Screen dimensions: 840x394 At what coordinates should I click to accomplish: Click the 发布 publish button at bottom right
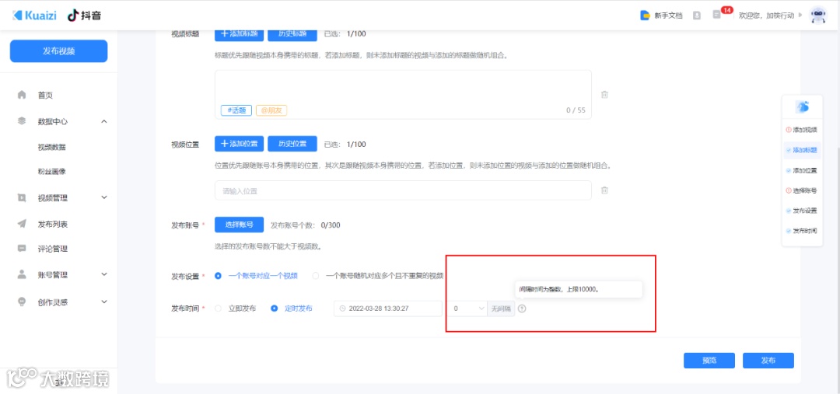pos(768,361)
